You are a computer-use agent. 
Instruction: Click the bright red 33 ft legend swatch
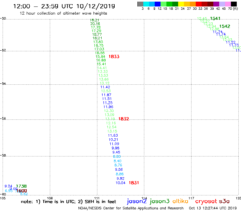point(199,4)
